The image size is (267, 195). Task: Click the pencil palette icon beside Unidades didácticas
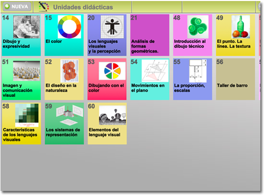pos(44,7)
